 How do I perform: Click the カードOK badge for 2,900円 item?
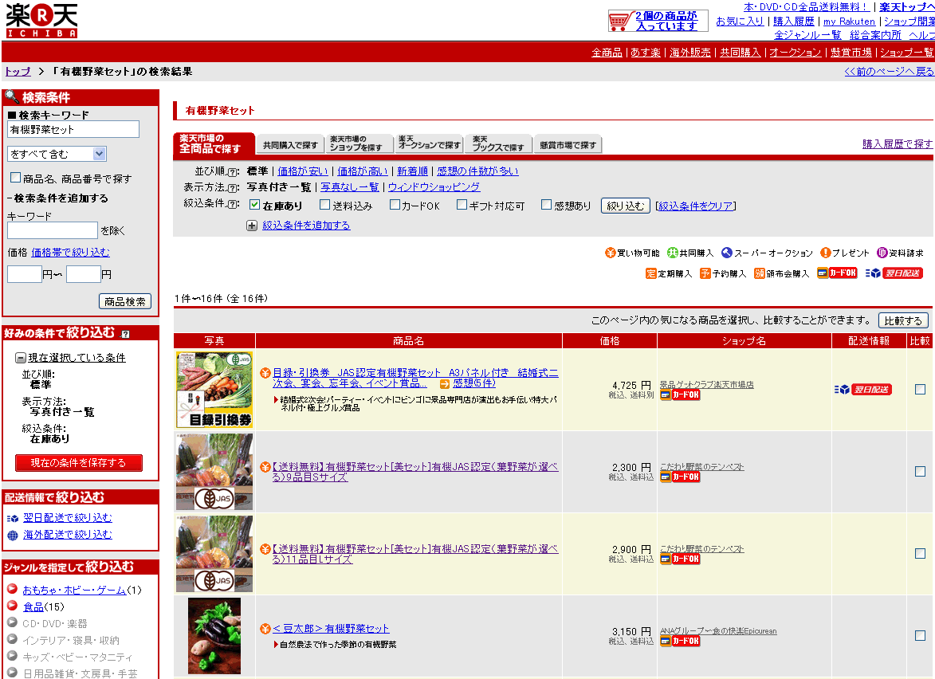pyautogui.click(x=680, y=559)
